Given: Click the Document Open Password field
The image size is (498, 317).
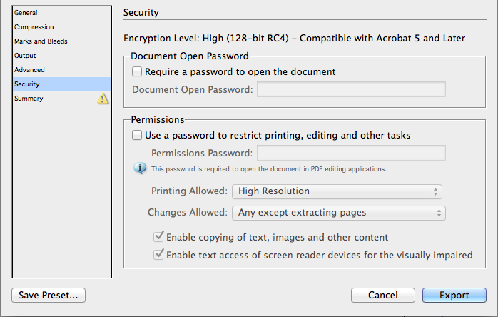Looking at the screenshot, I should pyautogui.click(x=351, y=89).
